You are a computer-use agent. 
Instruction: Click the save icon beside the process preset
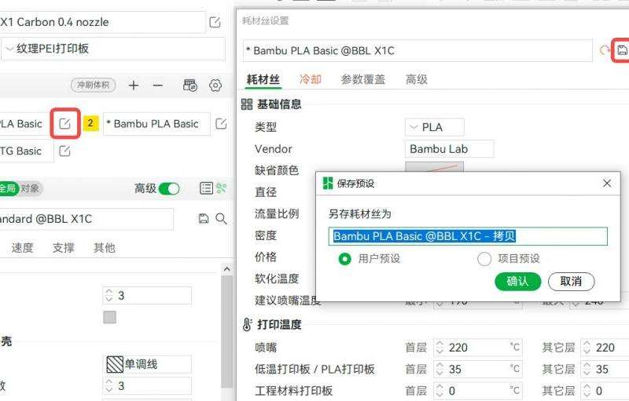[204, 219]
